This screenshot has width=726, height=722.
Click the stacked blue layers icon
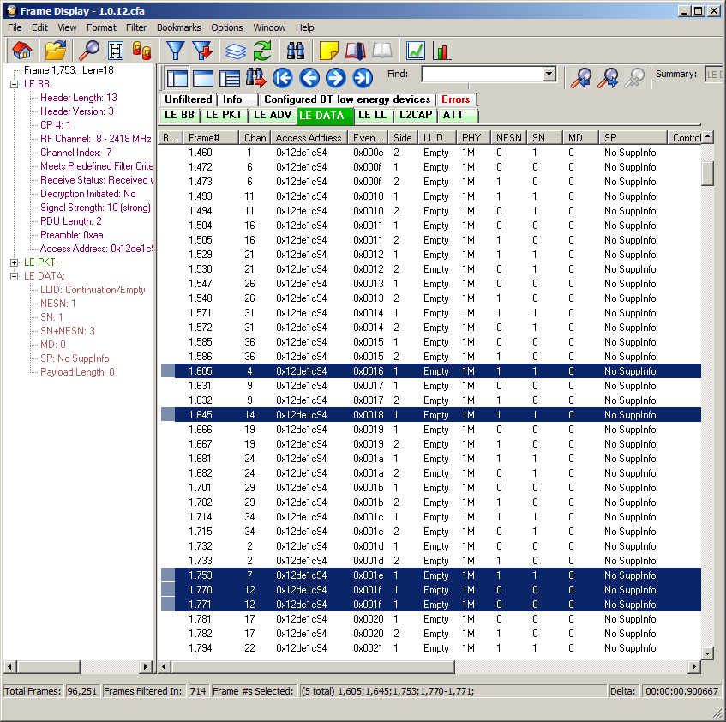click(236, 51)
